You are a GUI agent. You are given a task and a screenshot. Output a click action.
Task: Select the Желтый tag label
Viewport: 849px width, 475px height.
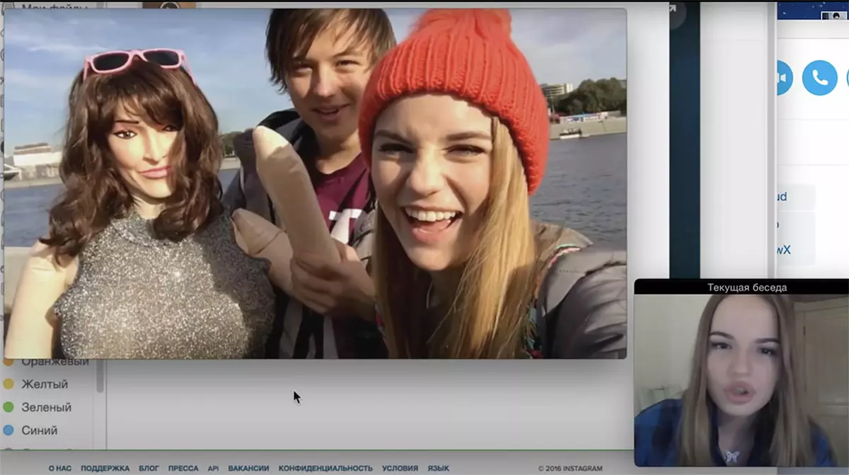[x=45, y=384]
